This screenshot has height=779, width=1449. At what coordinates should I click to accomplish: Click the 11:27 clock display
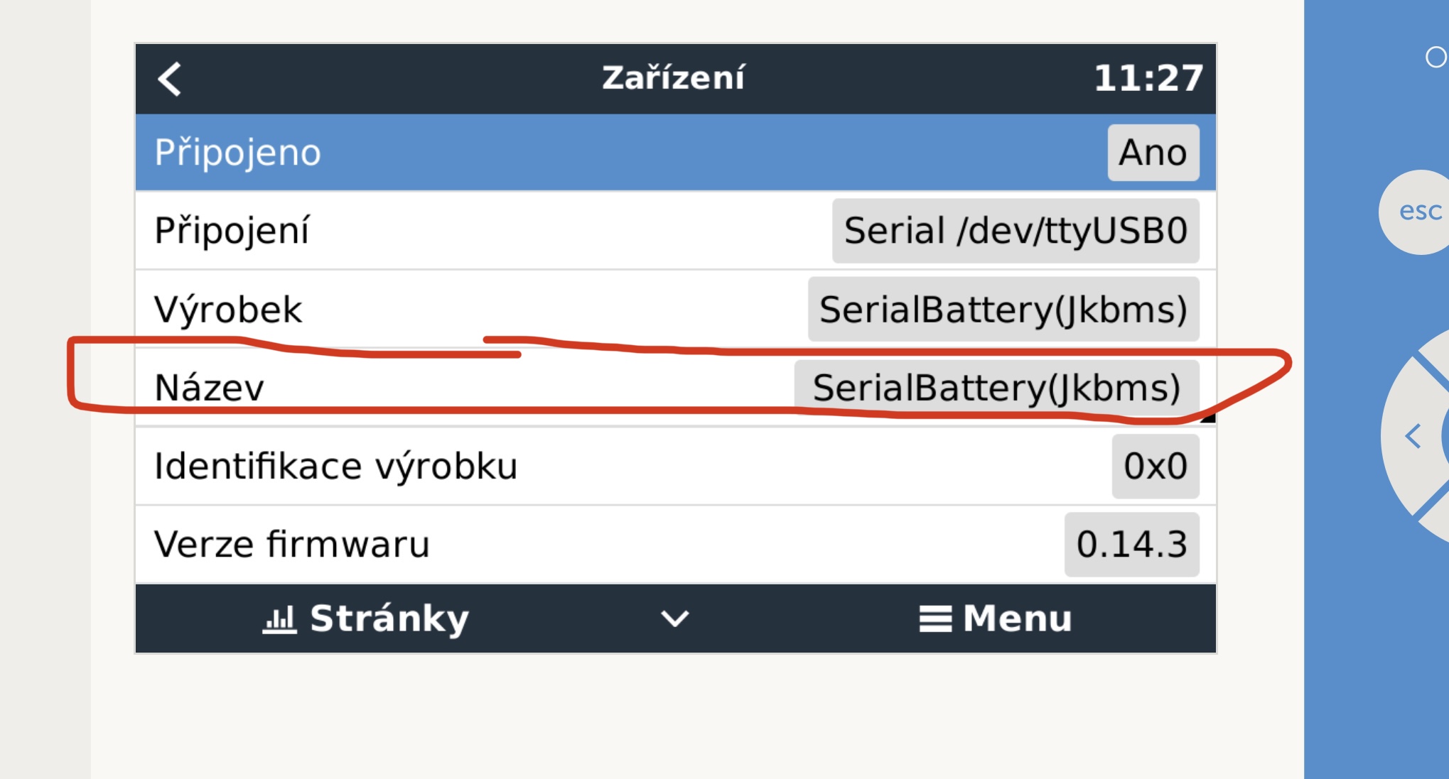[1148, 78]
